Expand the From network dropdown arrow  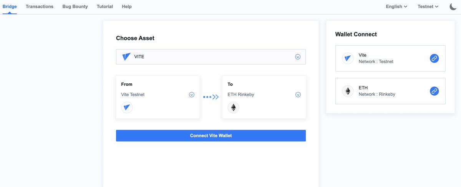(192, 94)
